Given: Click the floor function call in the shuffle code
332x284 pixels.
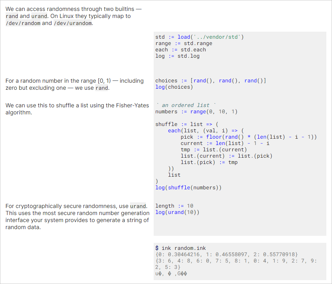Looking at the screenshot, I should click(214, 137).
